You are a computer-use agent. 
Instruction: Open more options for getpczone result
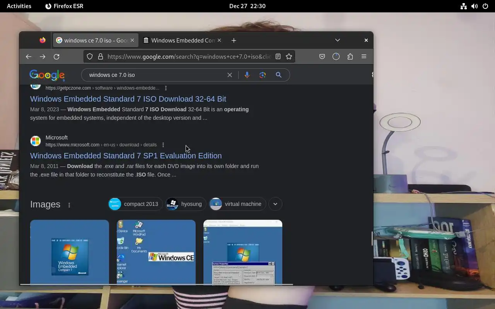click(166, 88)
